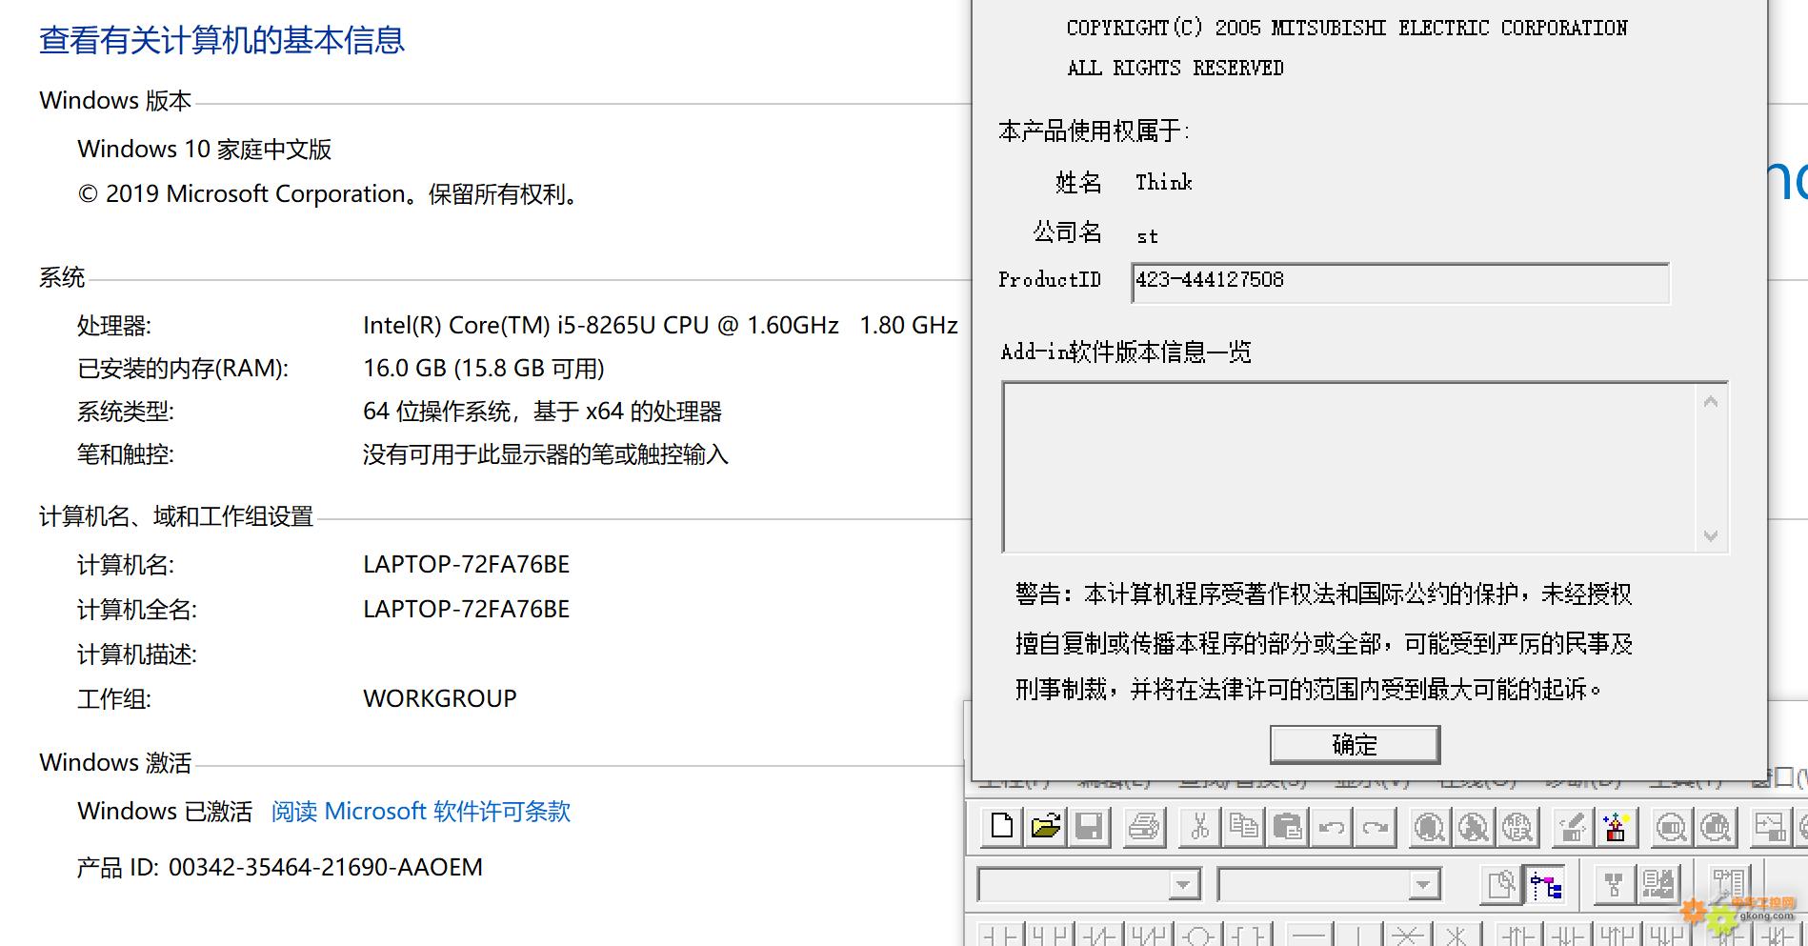Image resolution: width=1808 pixels, height=946 pixels.
Task: Click the Add-in list scrollbar down arrow
Action: point(1711,535)
